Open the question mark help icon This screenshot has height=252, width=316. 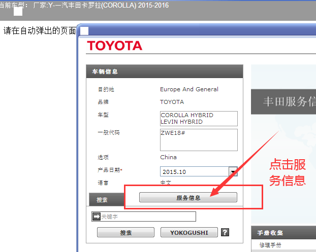pyautogui.click(x=225, y=232)
